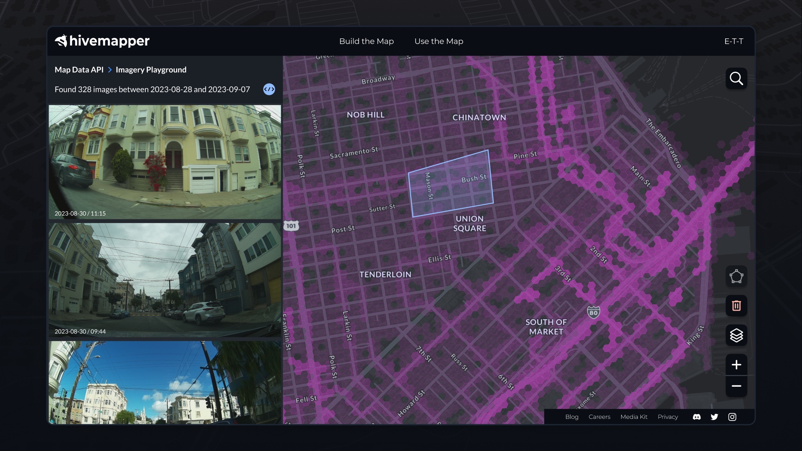
Task: Show API code snippet icon
Action: 269,89
